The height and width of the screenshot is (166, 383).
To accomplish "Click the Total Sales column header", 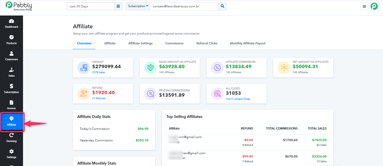I will pyautogui.click(x=317, y=128).
